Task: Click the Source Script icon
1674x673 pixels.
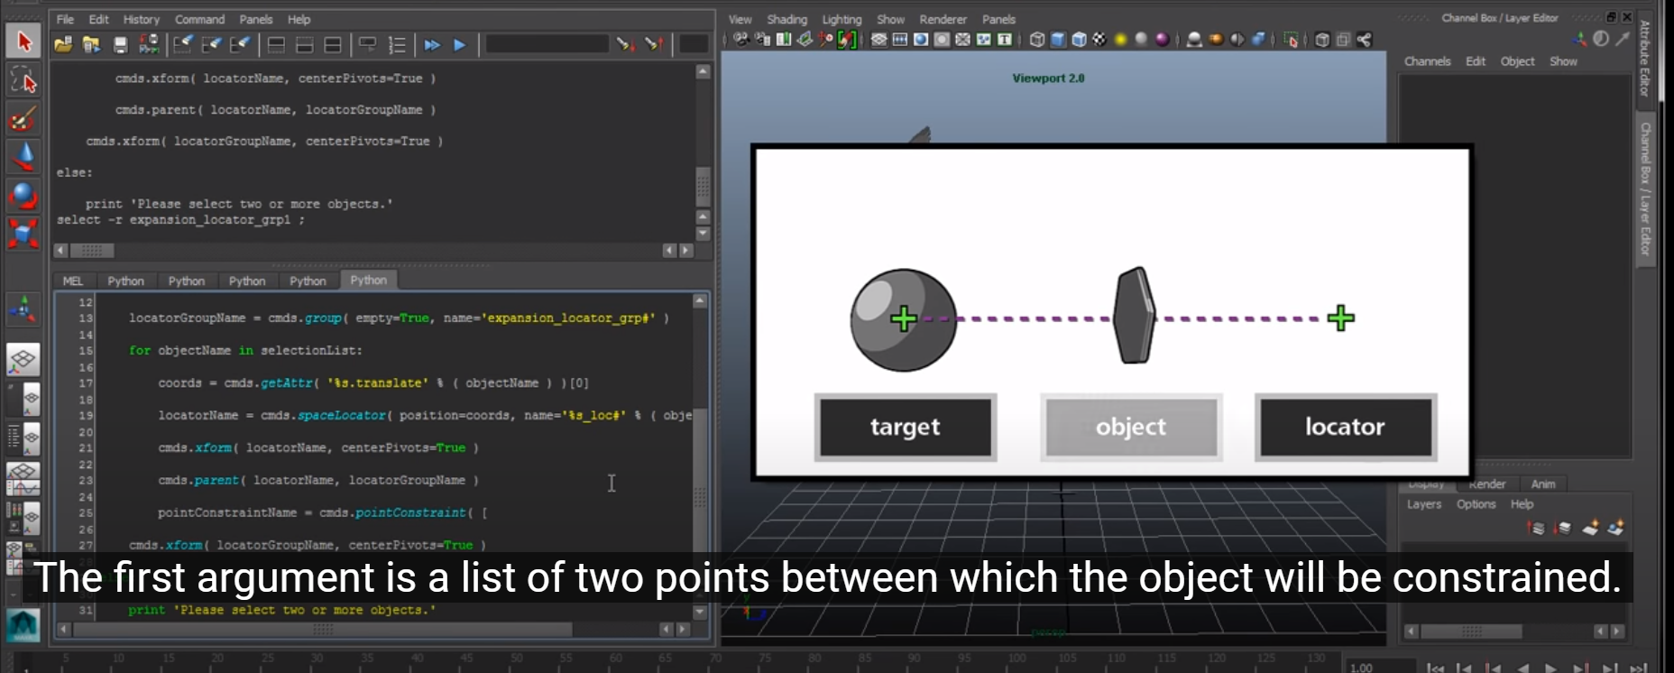Action: tap(91, 44)
